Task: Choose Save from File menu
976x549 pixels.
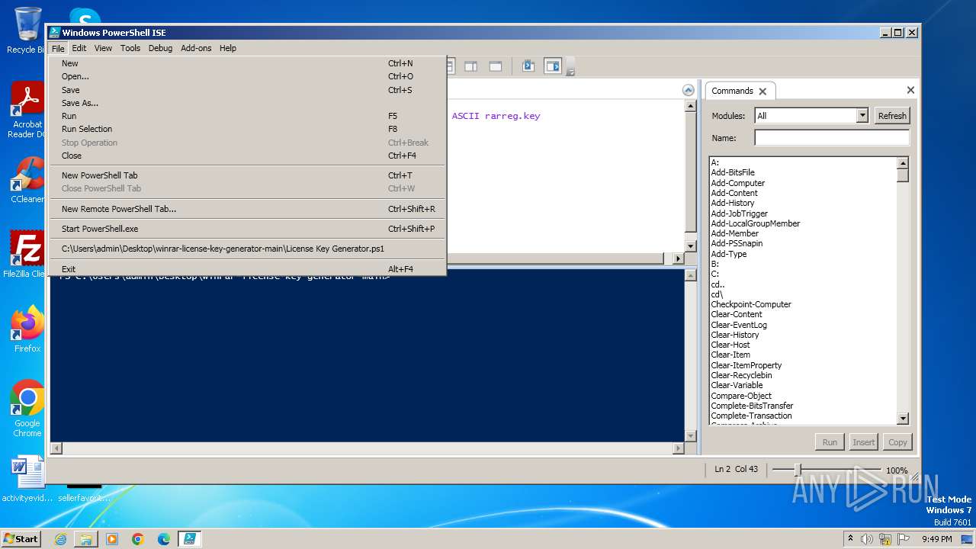Action: point(247,90)
